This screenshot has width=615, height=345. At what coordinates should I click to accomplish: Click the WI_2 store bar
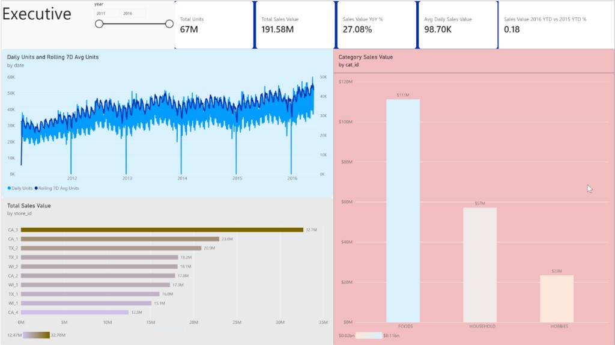tap(99, 266)
